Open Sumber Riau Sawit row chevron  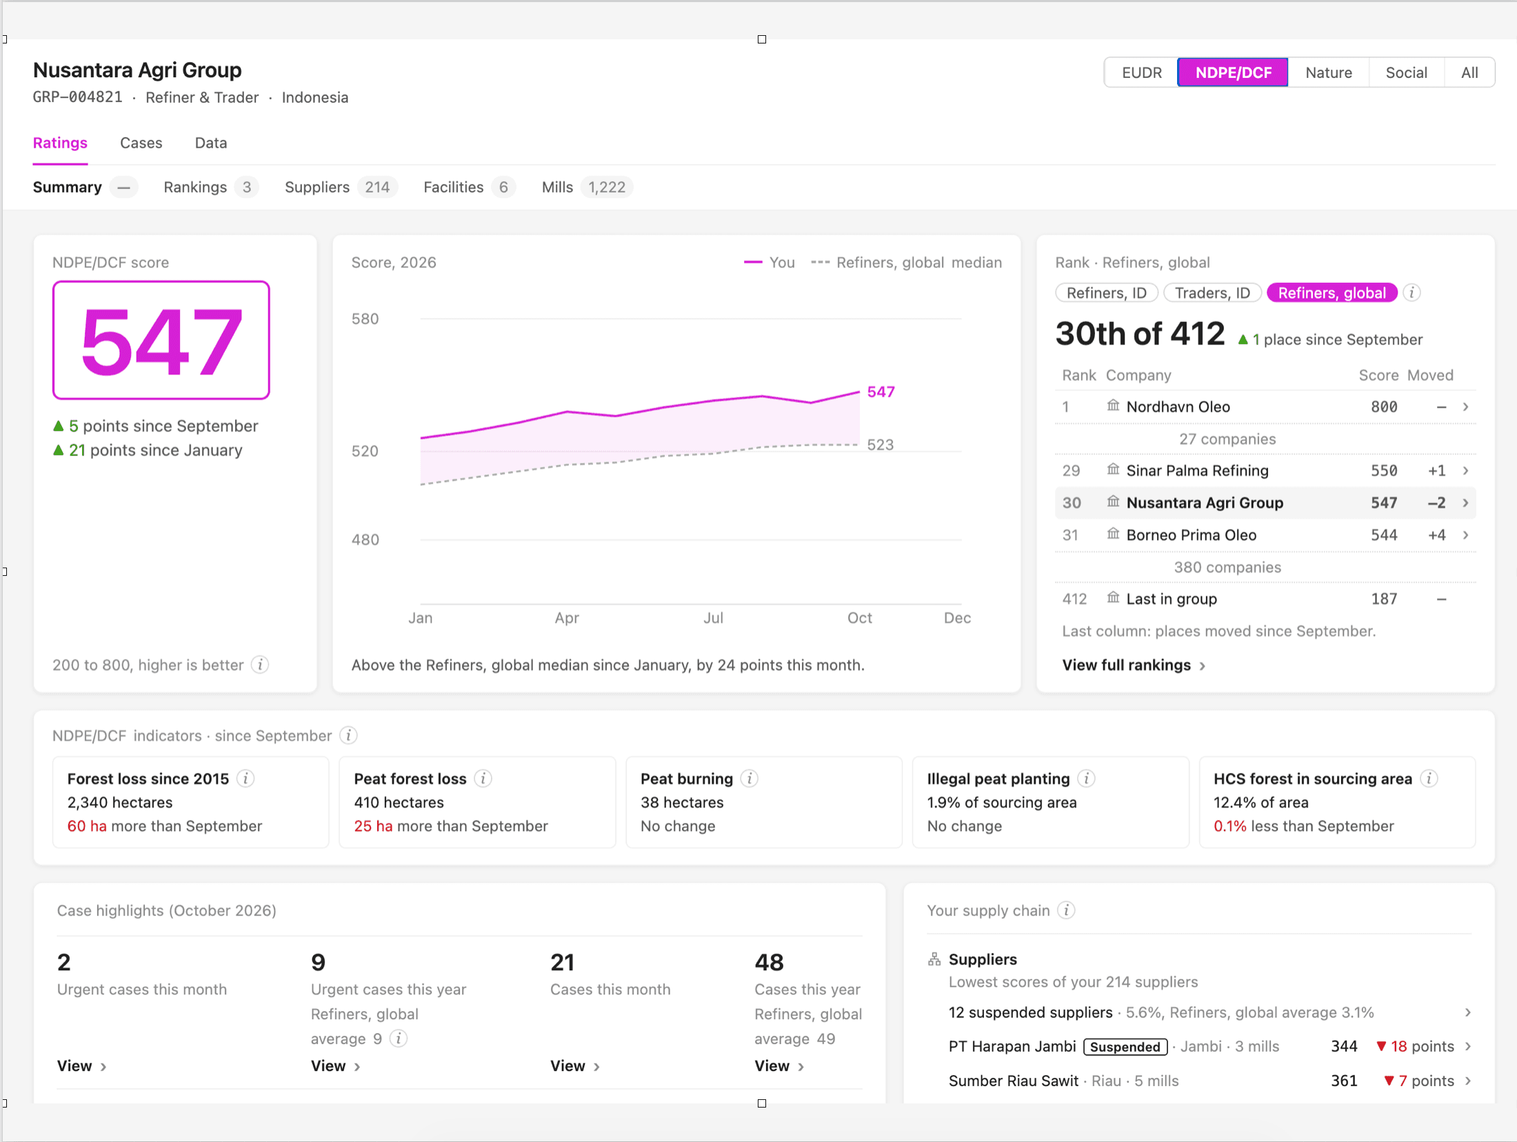pyautogui.click(x=1468, y=1081)
